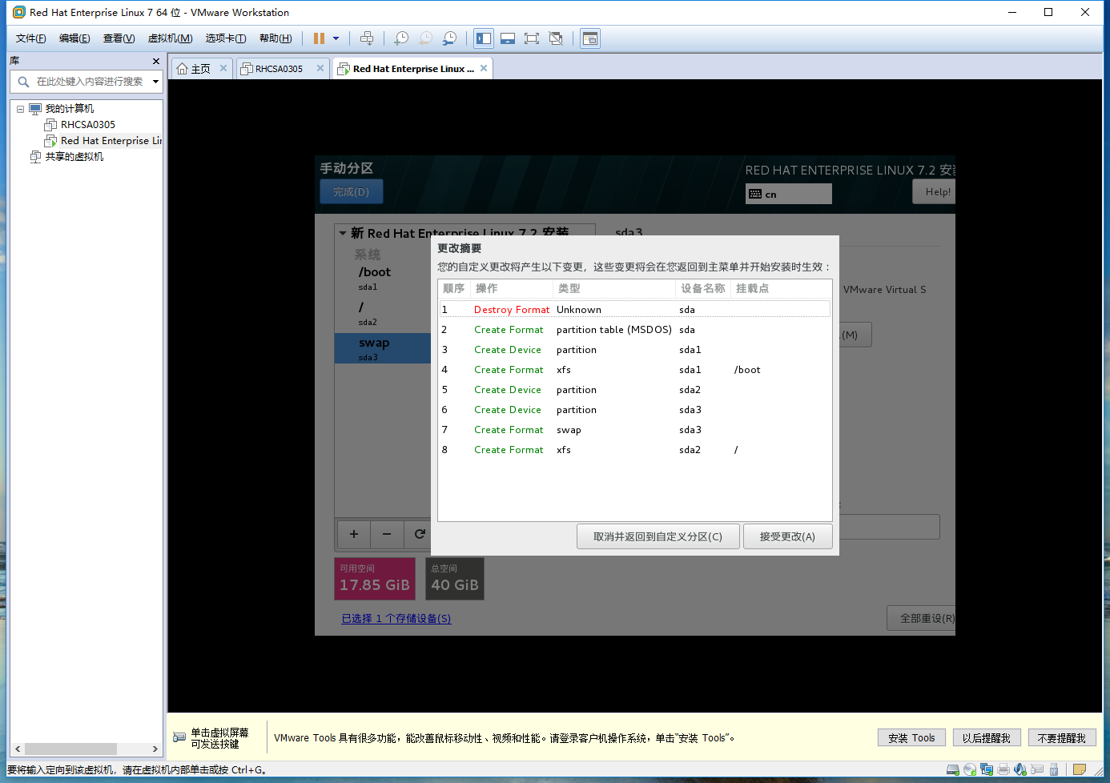Image resolution: width=1110 pixels, height=783 pixels.
Task: Click the 完成(D) button
Action: pos(352,192)
